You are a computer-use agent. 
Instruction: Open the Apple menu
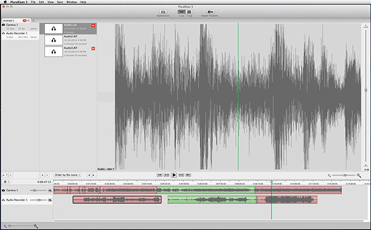pos(5,2)
